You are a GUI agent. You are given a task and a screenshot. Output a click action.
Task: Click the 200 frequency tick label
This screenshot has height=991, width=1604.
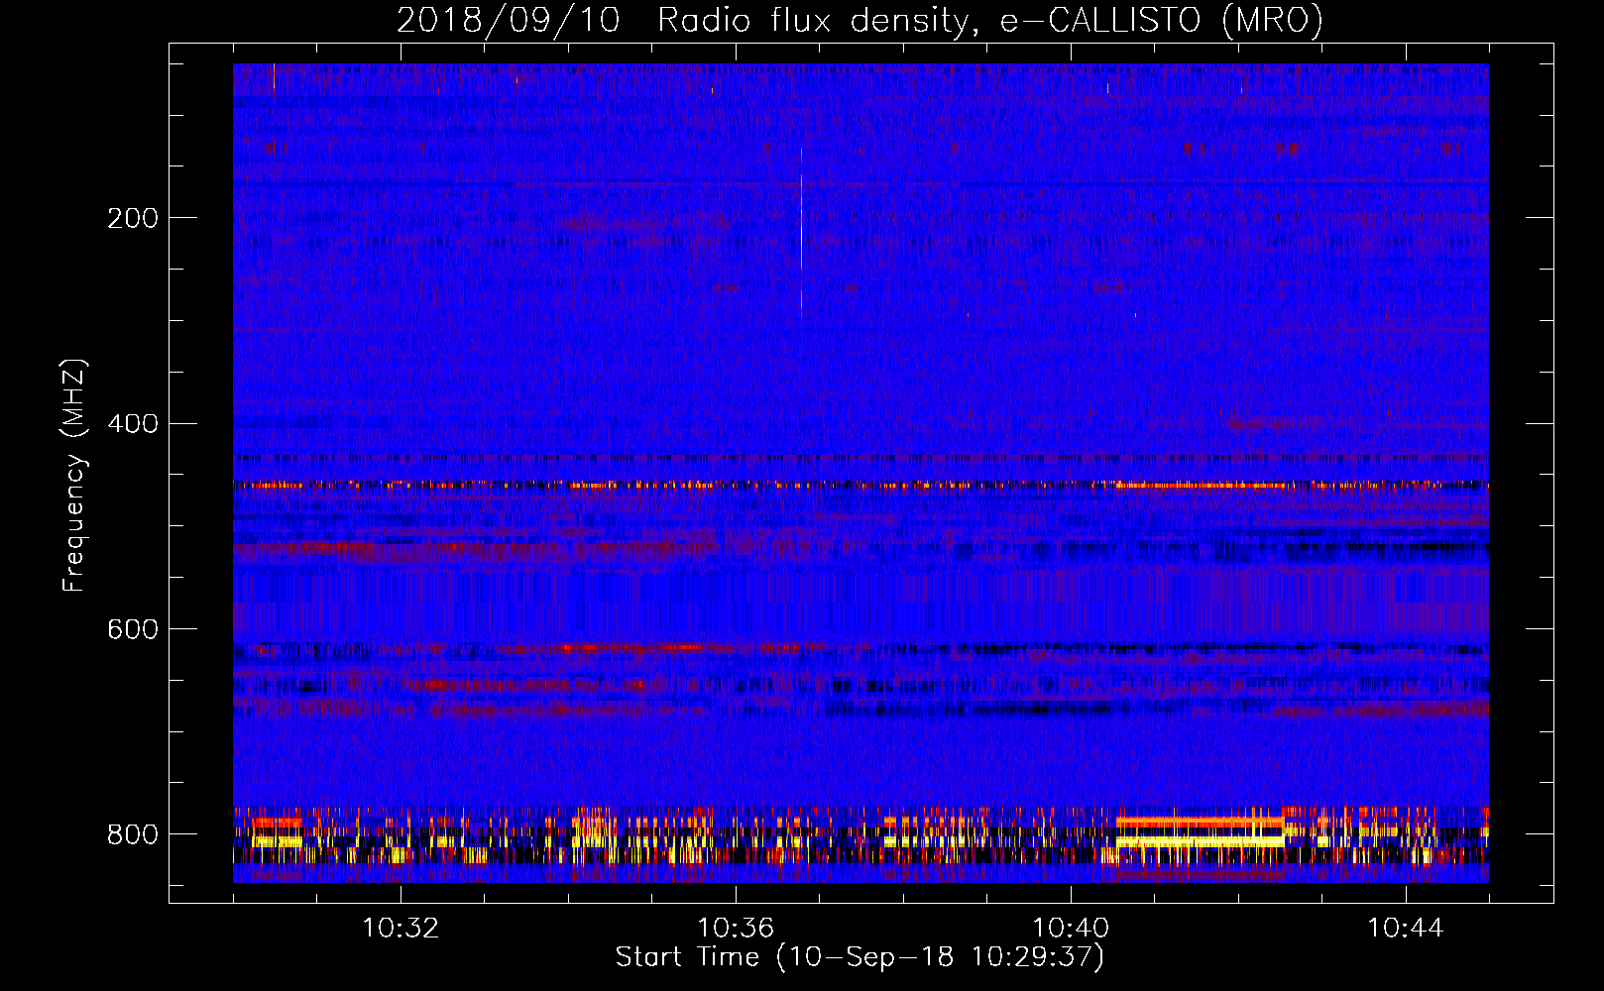(133, 218)
